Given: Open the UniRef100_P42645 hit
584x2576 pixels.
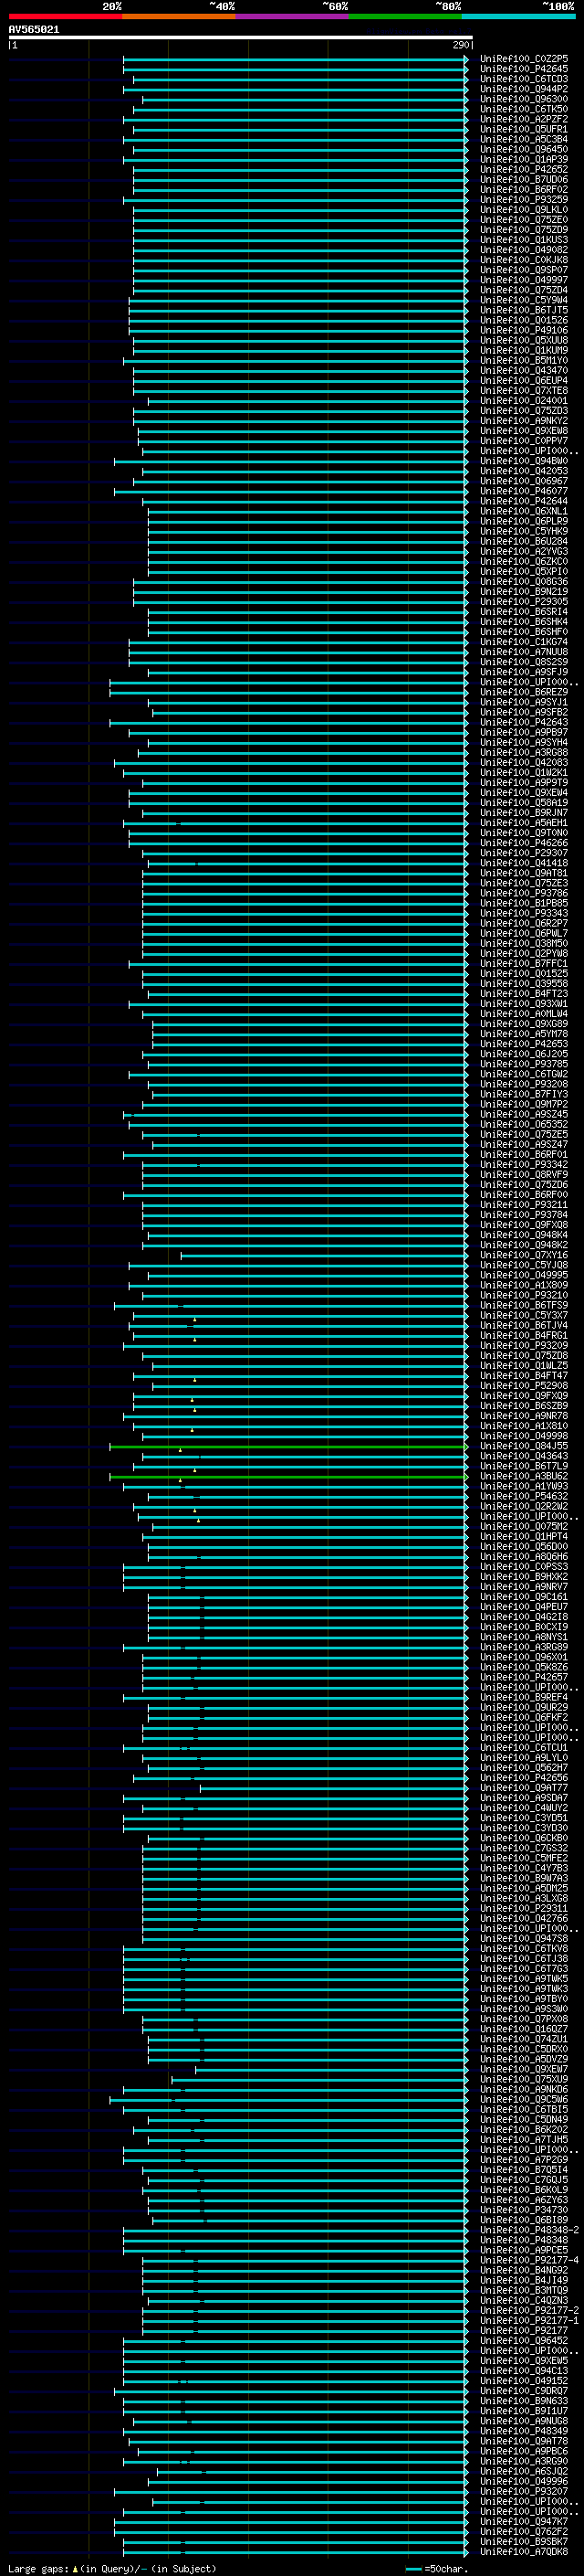Looking at the screenshot, I should point(524,69).
